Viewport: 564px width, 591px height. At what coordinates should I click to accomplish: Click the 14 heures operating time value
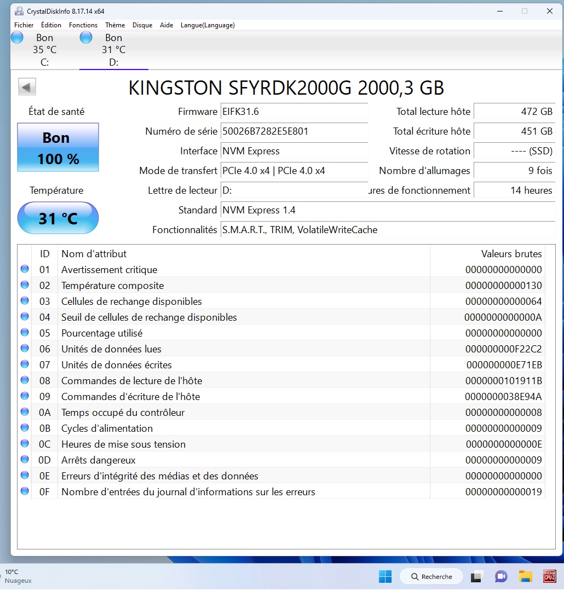(x=515, y=190)
